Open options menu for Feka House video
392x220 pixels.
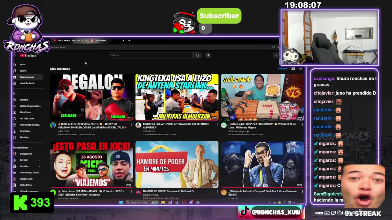point(132,191)
